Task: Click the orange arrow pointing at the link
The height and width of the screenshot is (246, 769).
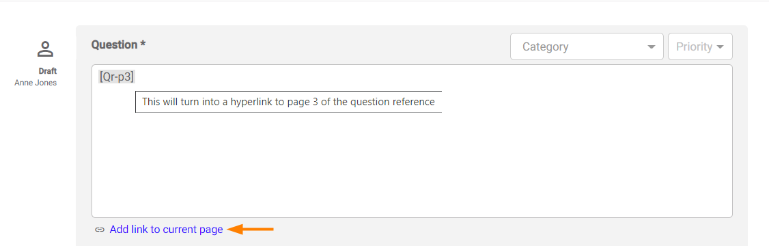Action: click(x=251, y=230)
